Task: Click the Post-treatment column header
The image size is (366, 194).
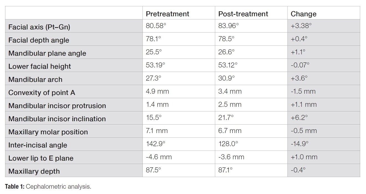Action: (243, 14)
